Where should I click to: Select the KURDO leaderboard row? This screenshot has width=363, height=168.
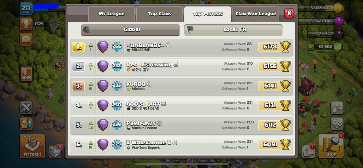coord(181,86)
